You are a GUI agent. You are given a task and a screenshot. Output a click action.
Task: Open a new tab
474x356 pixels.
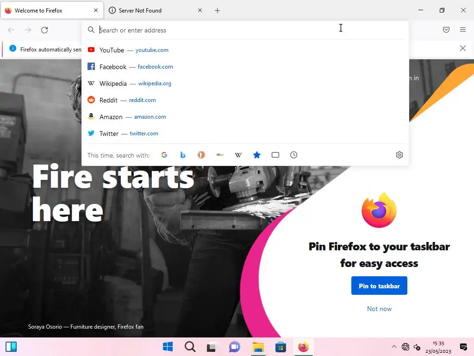(217, 11)
